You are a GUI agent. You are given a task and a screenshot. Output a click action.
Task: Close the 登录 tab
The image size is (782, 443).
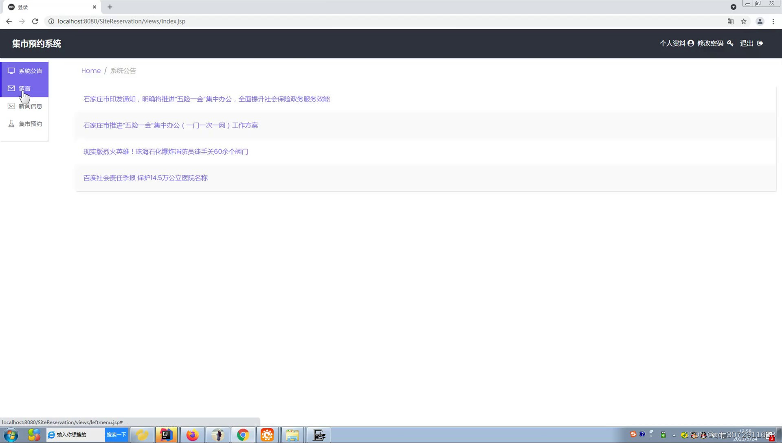point(94,7)
